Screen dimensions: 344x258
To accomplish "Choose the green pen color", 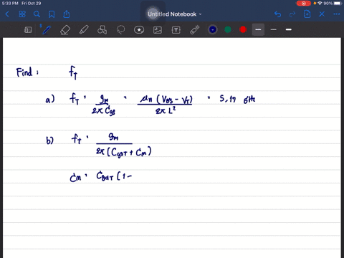I will click(x=228, y=29).
